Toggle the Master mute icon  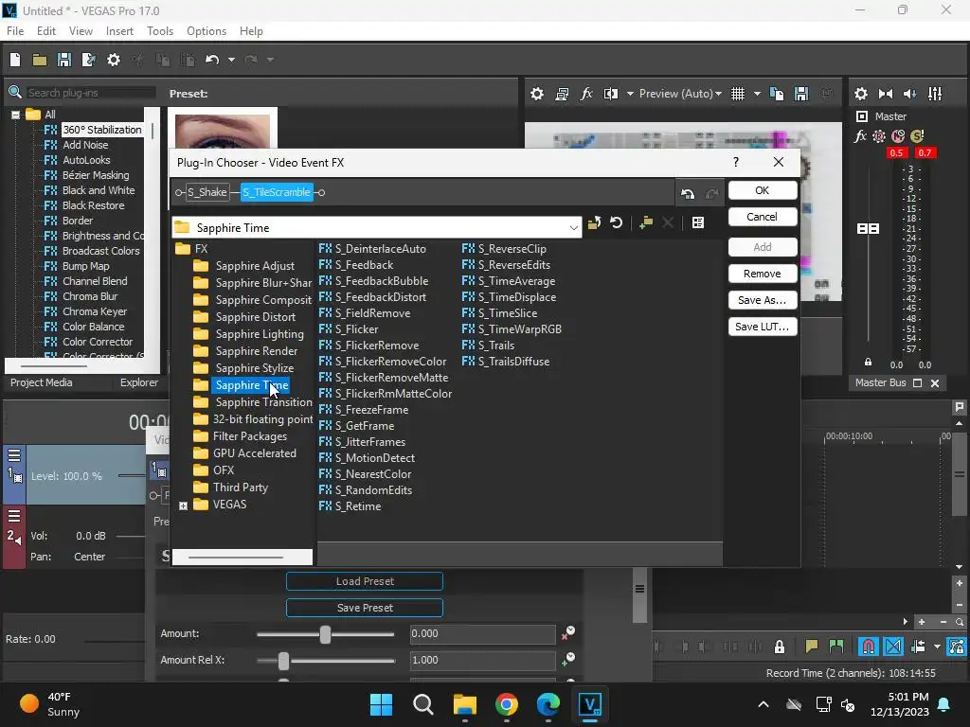click(898, 136)
